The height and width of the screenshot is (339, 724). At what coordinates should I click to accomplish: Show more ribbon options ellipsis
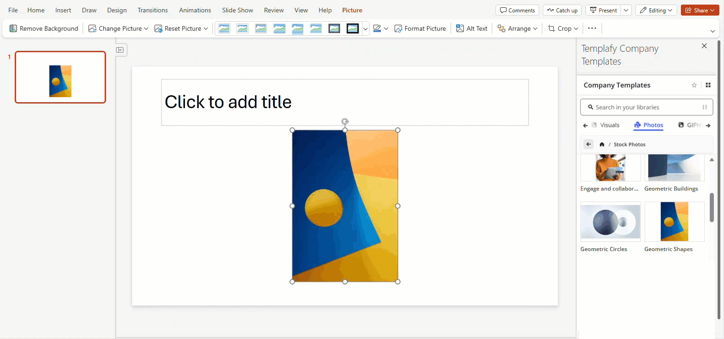click(592, 28)
